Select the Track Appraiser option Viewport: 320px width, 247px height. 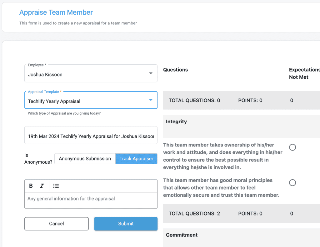136,159
